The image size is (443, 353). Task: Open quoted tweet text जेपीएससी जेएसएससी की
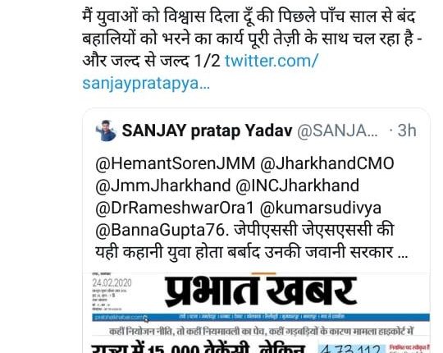[314, 230]
